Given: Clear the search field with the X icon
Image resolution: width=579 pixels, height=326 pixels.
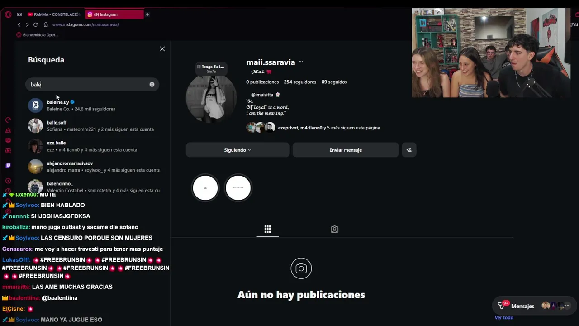Looking at the screenshot, I should [152, 84].
